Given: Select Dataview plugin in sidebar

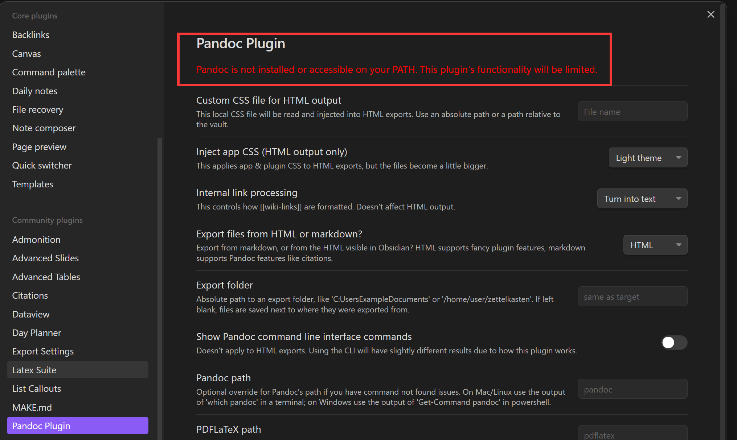Looking at the screenshot, I should tap(31, 314).
